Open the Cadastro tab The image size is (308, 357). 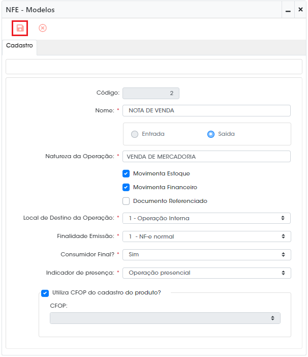(x=19, y=46)
